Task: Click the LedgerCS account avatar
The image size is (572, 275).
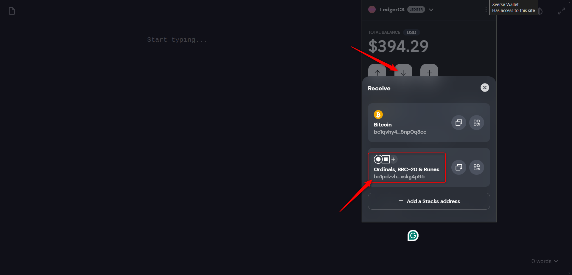Action: point(372,10)
